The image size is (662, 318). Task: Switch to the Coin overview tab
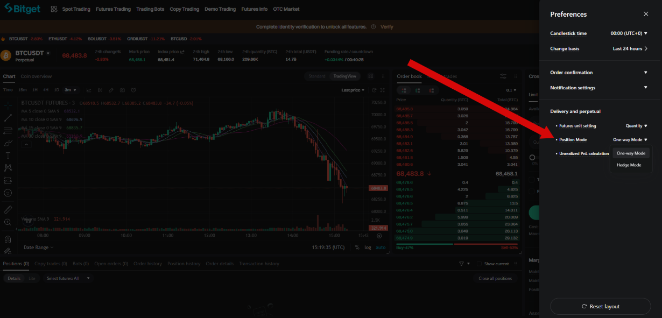click(x=36, y=76)
